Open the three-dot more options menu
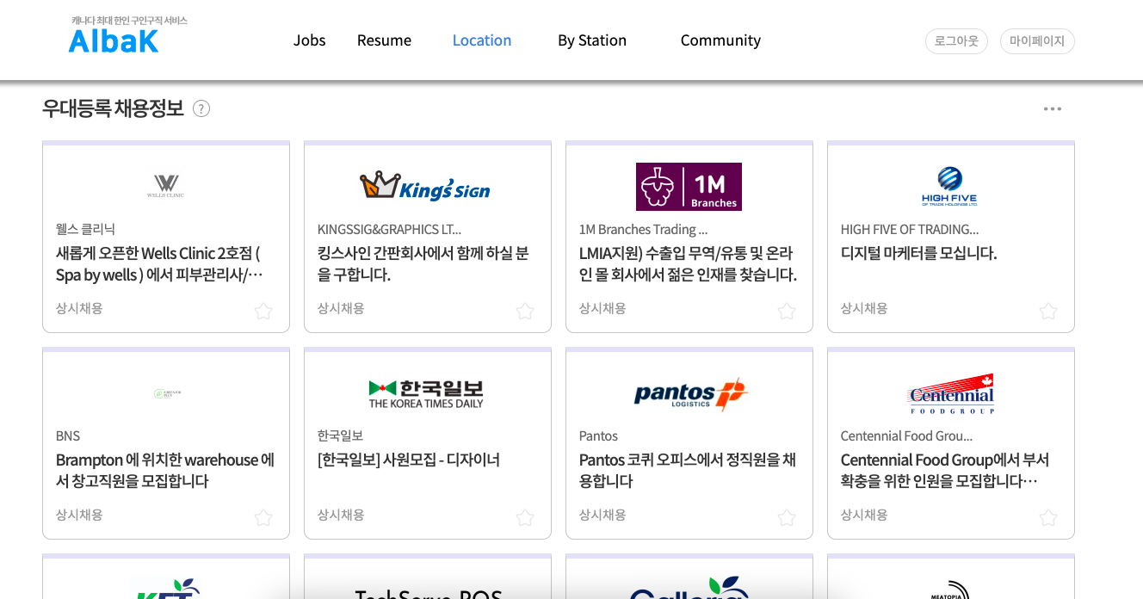Image resolution: width=1143 pixels, height=599 pixels. 1052,108
